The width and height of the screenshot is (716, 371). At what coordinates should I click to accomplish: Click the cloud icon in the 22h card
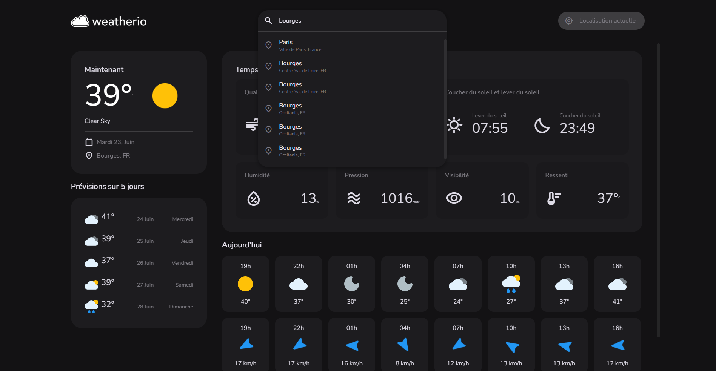coord(299,284)
